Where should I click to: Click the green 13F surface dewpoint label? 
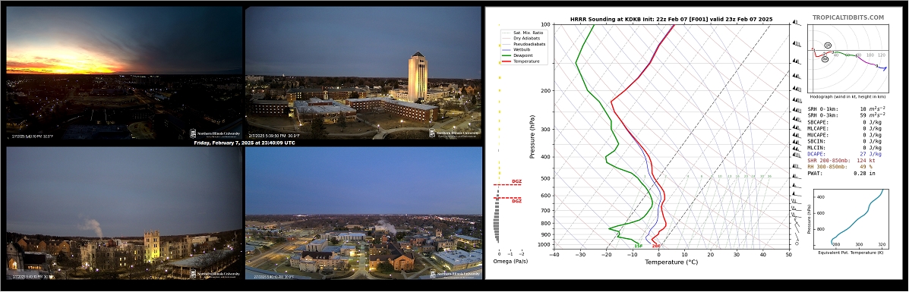pos(638,246)
